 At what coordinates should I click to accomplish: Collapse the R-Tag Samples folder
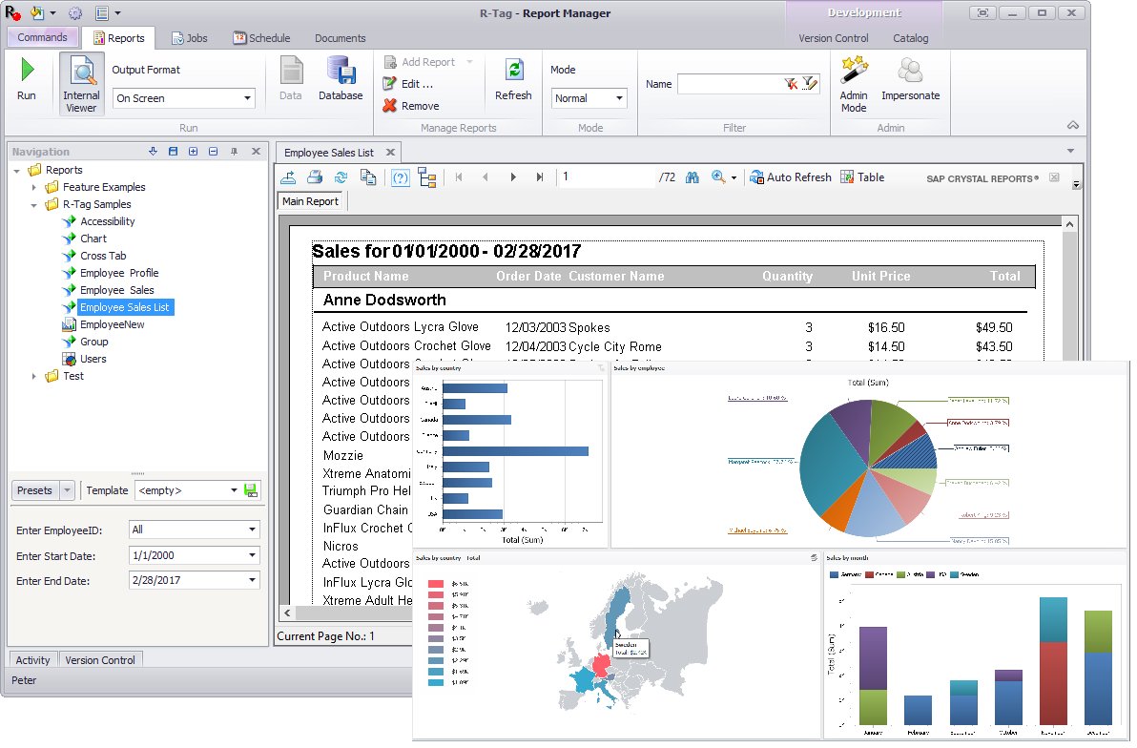[34, 204]
